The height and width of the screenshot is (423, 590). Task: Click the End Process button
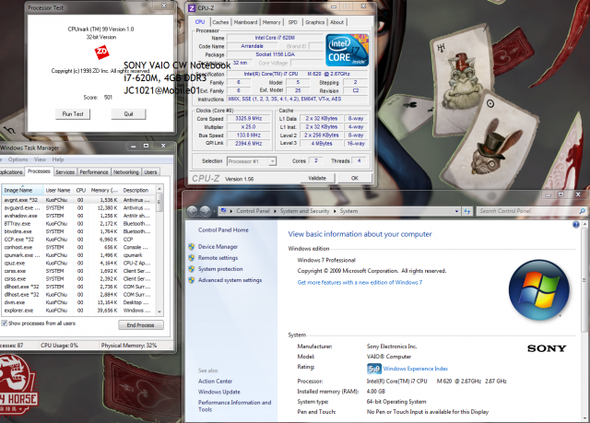point(141,325)
